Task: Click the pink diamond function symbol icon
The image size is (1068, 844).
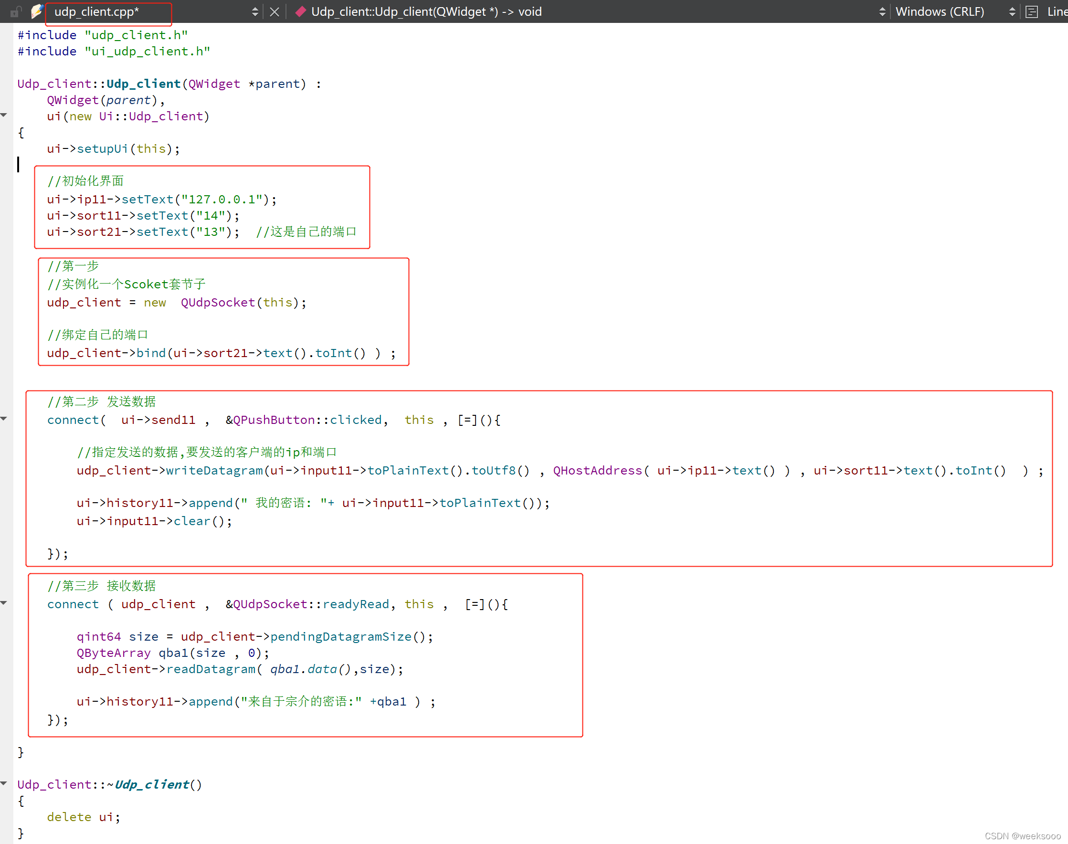Action: pos(300,12)
